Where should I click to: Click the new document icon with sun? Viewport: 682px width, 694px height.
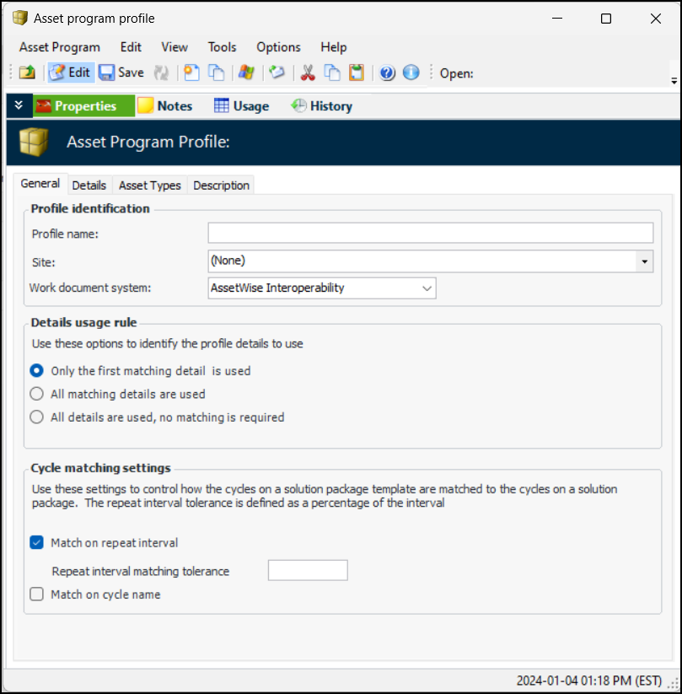click(191, 73)
